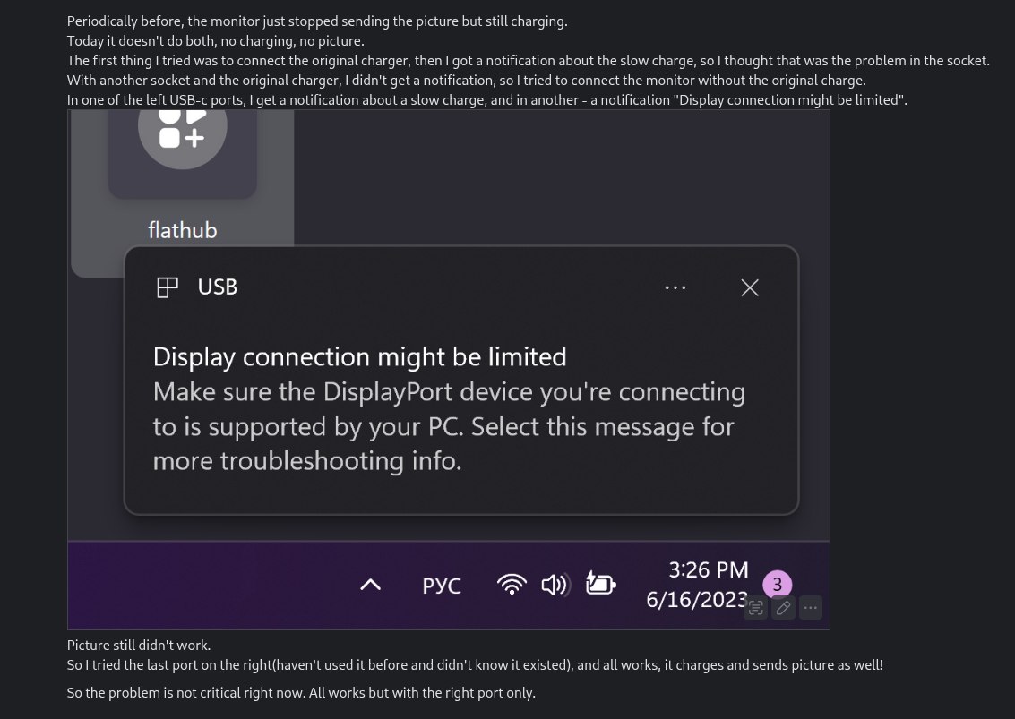
Task: Click the battery charging icon
Action: coord(600,584)
